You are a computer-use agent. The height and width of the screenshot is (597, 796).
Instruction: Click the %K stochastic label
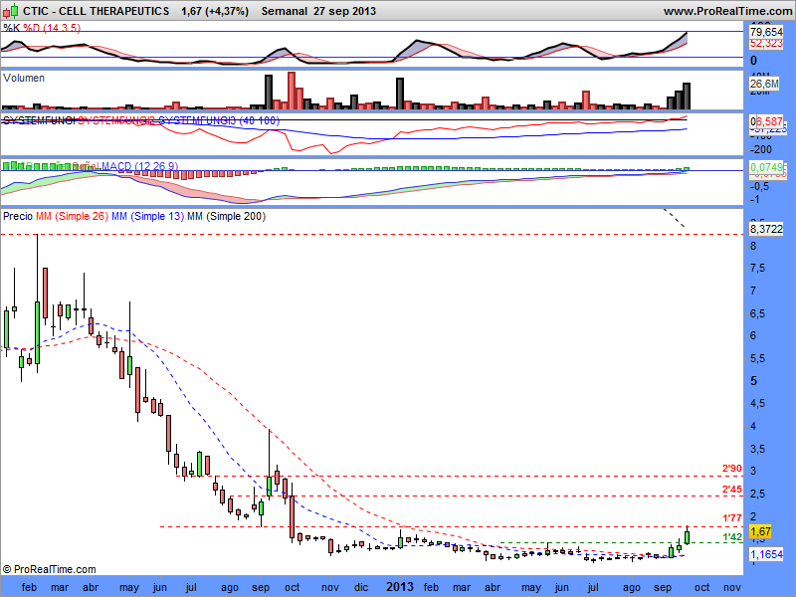(12, 28)
